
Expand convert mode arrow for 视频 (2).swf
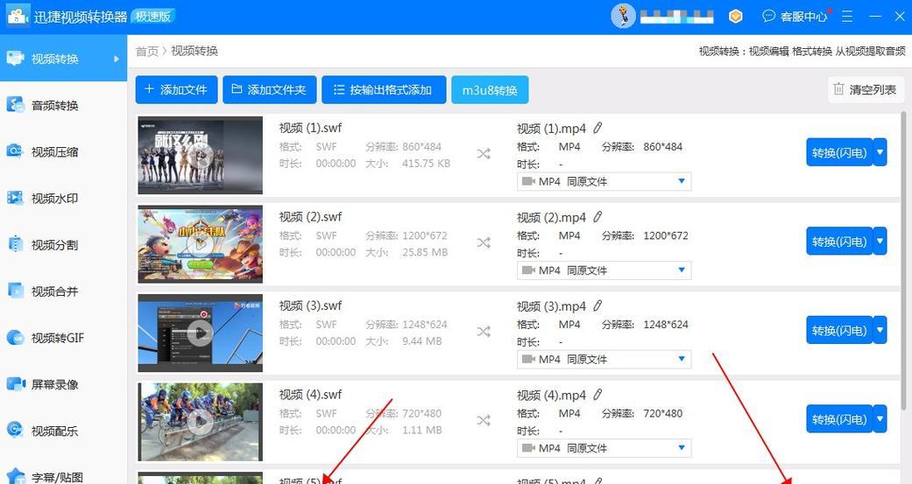[880, 242]
